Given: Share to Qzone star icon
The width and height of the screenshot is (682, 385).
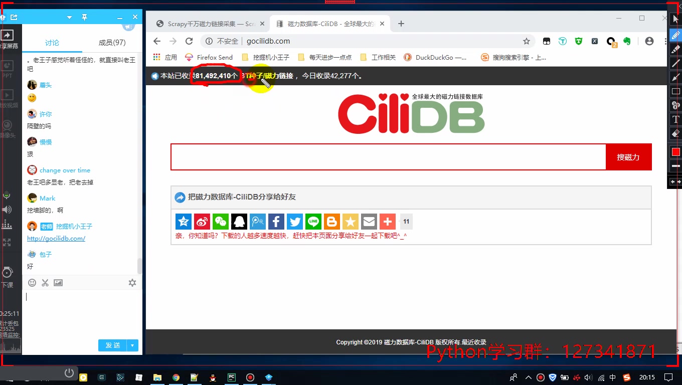Looking at the screenshot, I should [x=184, y=222].
